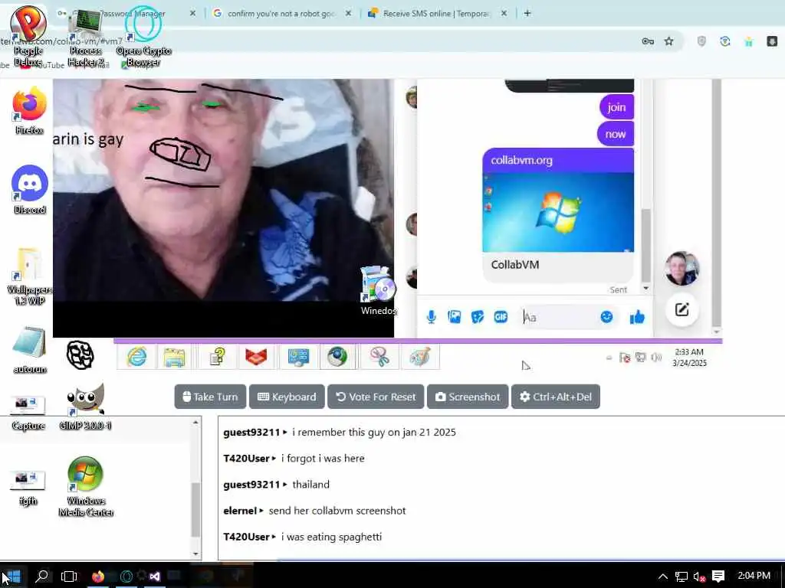Open File Explorer in the VM taskbar
The width and height of the screenshot is (785, 588).
coord(174,357)
